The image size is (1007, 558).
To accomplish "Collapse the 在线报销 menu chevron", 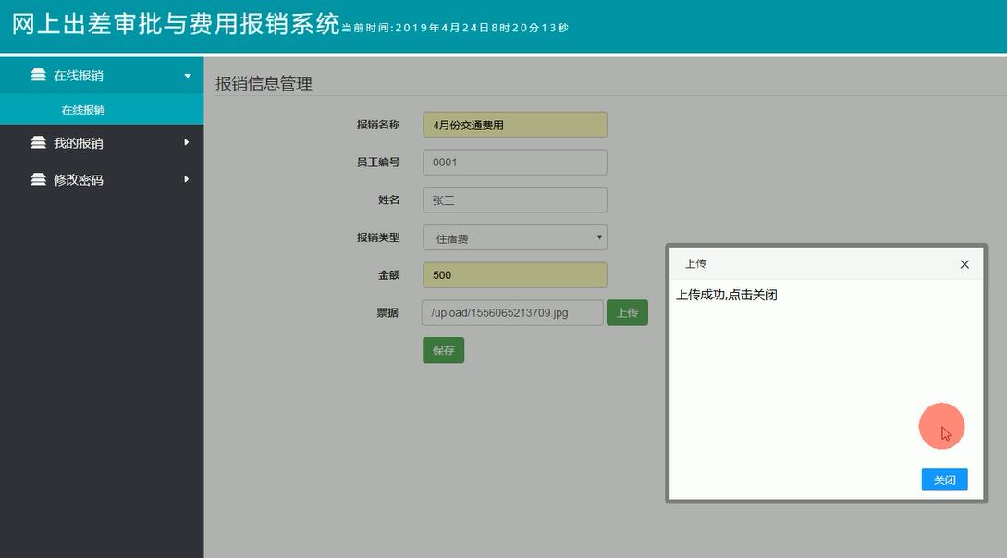I will point(187,75).
